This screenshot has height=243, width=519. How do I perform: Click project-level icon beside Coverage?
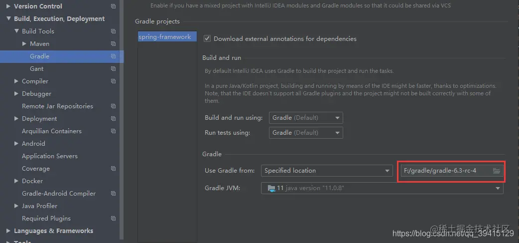(113, 169)
